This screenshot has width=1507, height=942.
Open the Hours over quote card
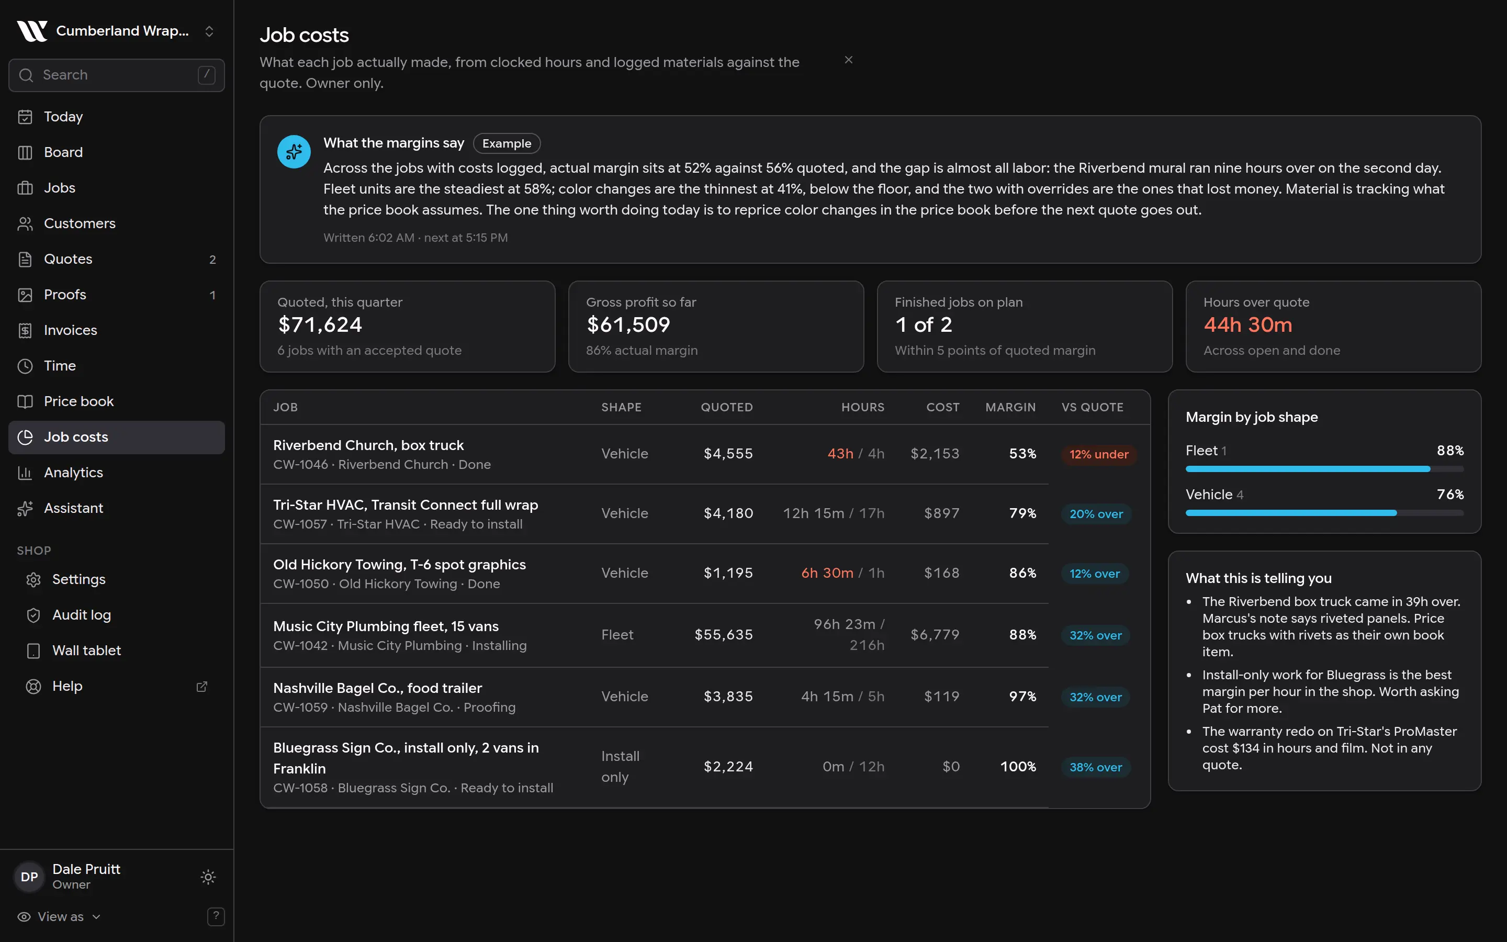pyautogui.click(x=1333, y=327)
